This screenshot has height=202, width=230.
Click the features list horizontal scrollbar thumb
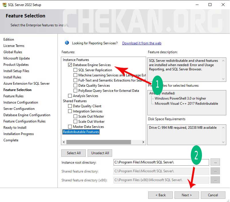coord(99,142)
